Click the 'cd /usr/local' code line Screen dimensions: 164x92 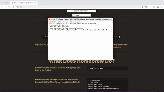[94, 80]
